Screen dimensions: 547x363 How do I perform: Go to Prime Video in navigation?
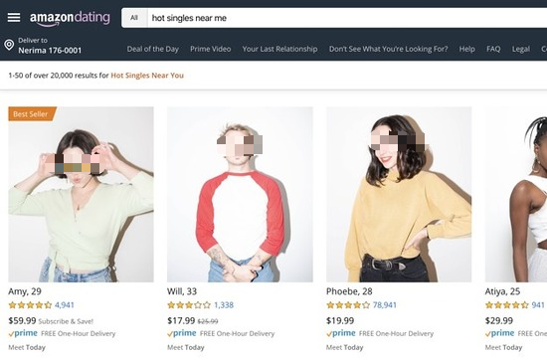[x=211, y=49]
